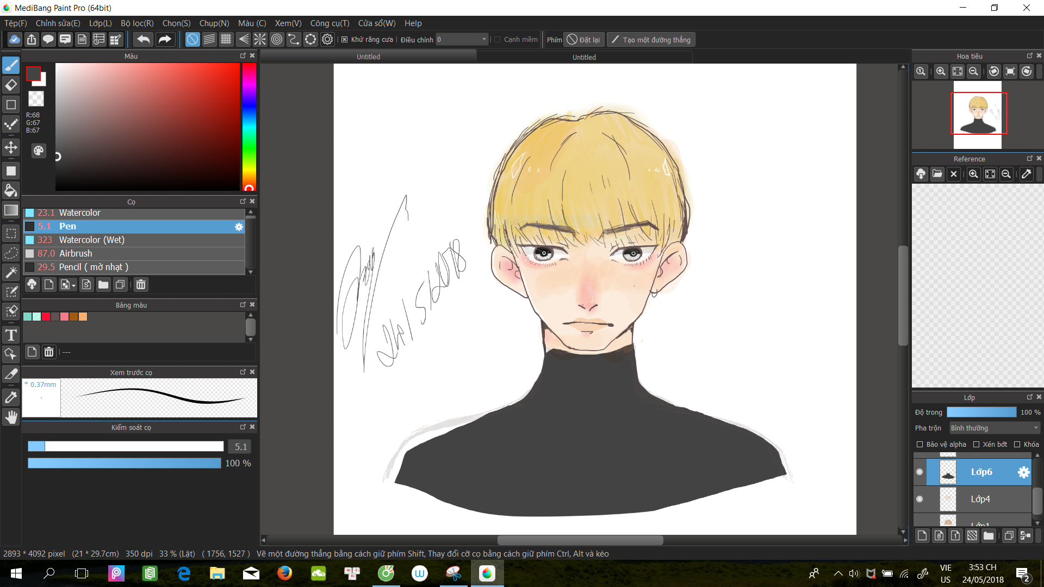Open Pen brush settings gear

point(239,227)
